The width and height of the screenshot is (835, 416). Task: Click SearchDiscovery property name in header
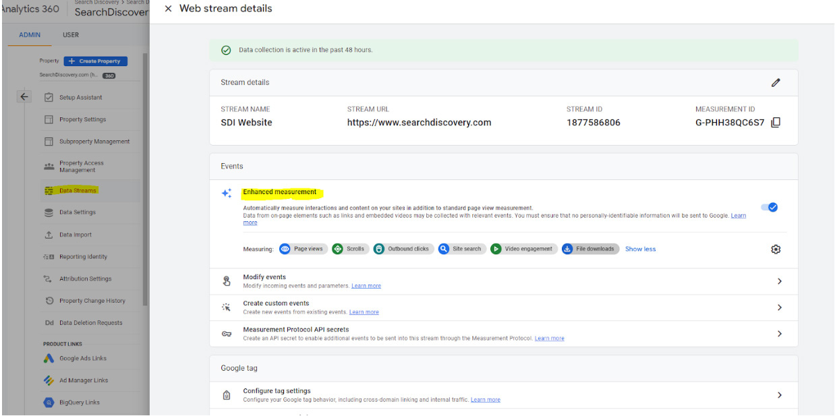pyautogui.click(x=111, y=12)
